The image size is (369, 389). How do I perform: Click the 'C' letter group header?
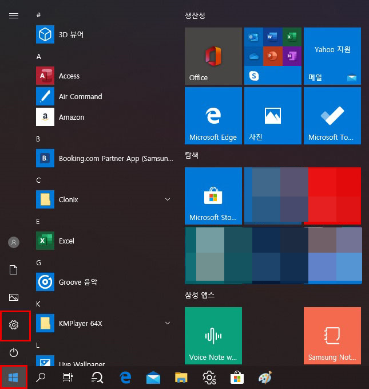click(38, 180)
